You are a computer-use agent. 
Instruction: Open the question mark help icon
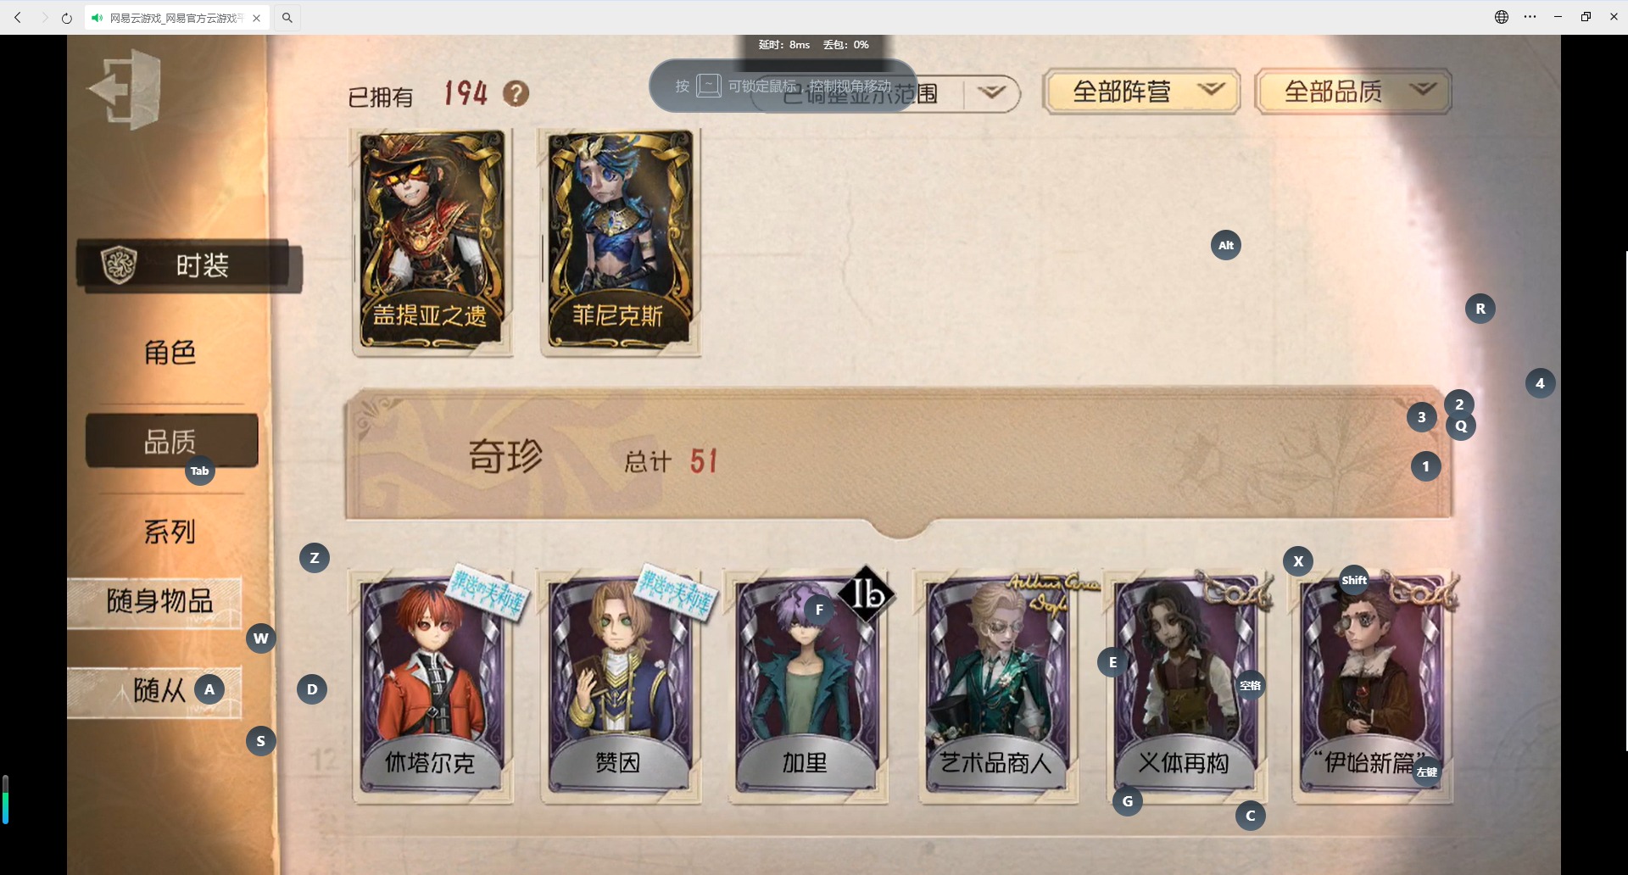516,93
